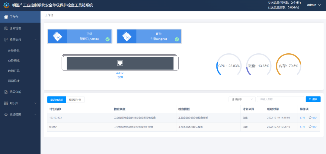Click the 管理口(Admin) status card icon

(57, 36)
